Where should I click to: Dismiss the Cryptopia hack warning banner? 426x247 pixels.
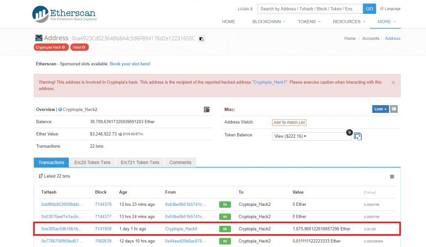pos(393,82)
